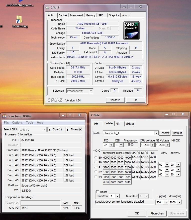Open the Tools menu in Core Temp
The height and width of the screenshot is (220, 191).
pos(30,123)
